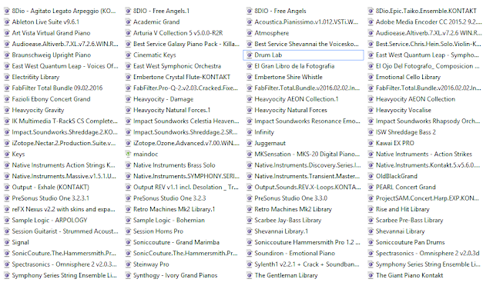Click the icon next to Heavyocity Gravity
The height and width of the screenshot is (289, 493).
(x=7, y=110)
